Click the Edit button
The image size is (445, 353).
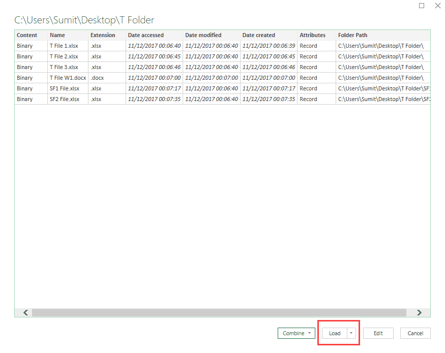pos(378,333)
